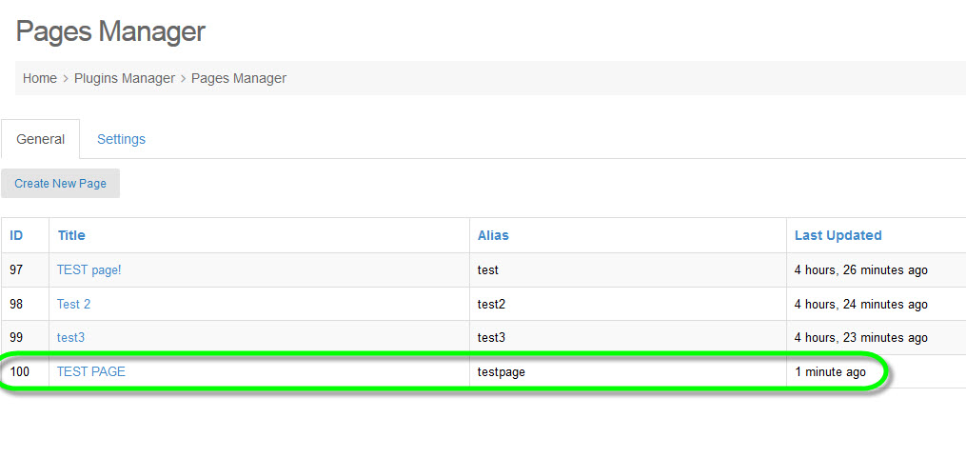Sort table by Alias column header

(493, 235)
